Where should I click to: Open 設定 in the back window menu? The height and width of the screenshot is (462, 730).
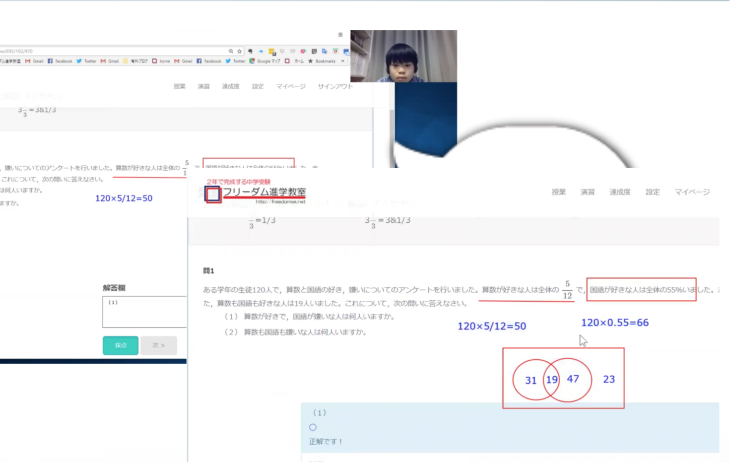coord(258,86)
